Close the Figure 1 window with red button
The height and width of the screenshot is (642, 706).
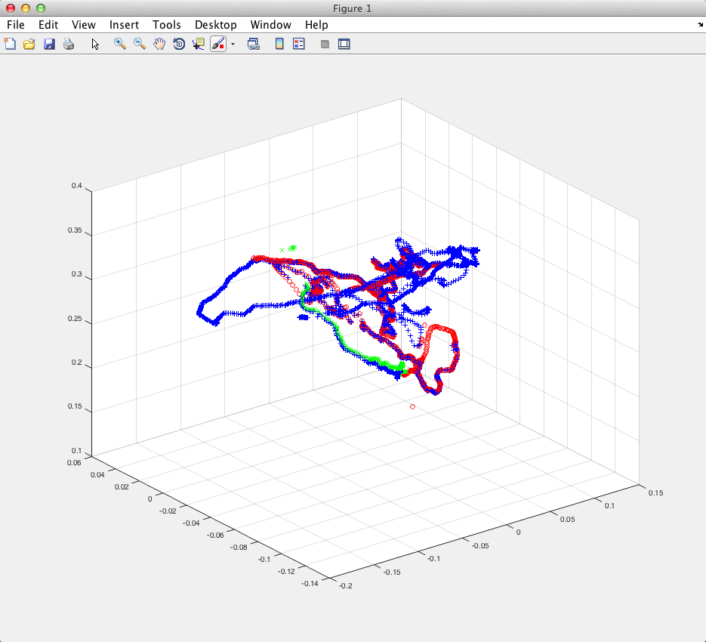pyautogui.click(x=11, y=8)
